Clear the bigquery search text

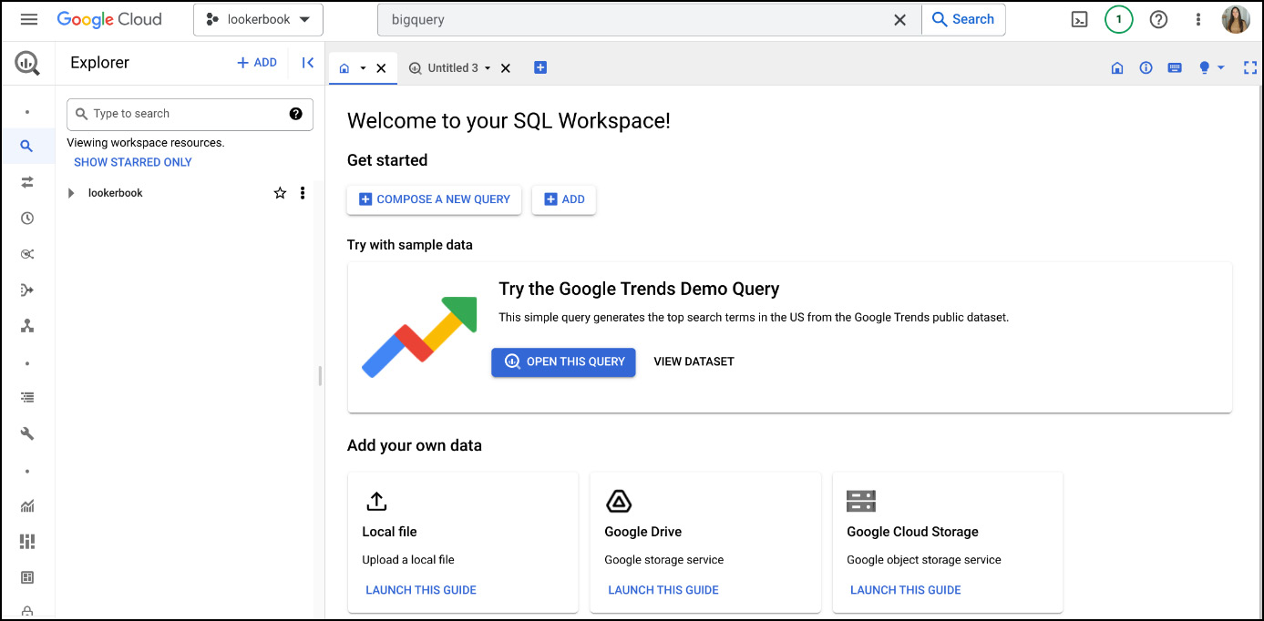tap(899, 19)
